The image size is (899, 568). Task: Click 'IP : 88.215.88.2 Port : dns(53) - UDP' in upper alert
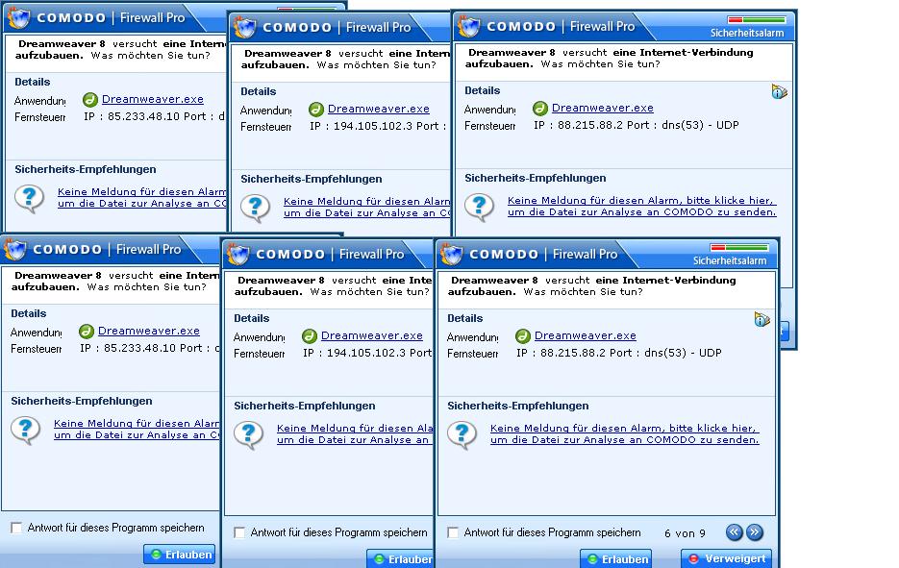click(x=637, y=126)
